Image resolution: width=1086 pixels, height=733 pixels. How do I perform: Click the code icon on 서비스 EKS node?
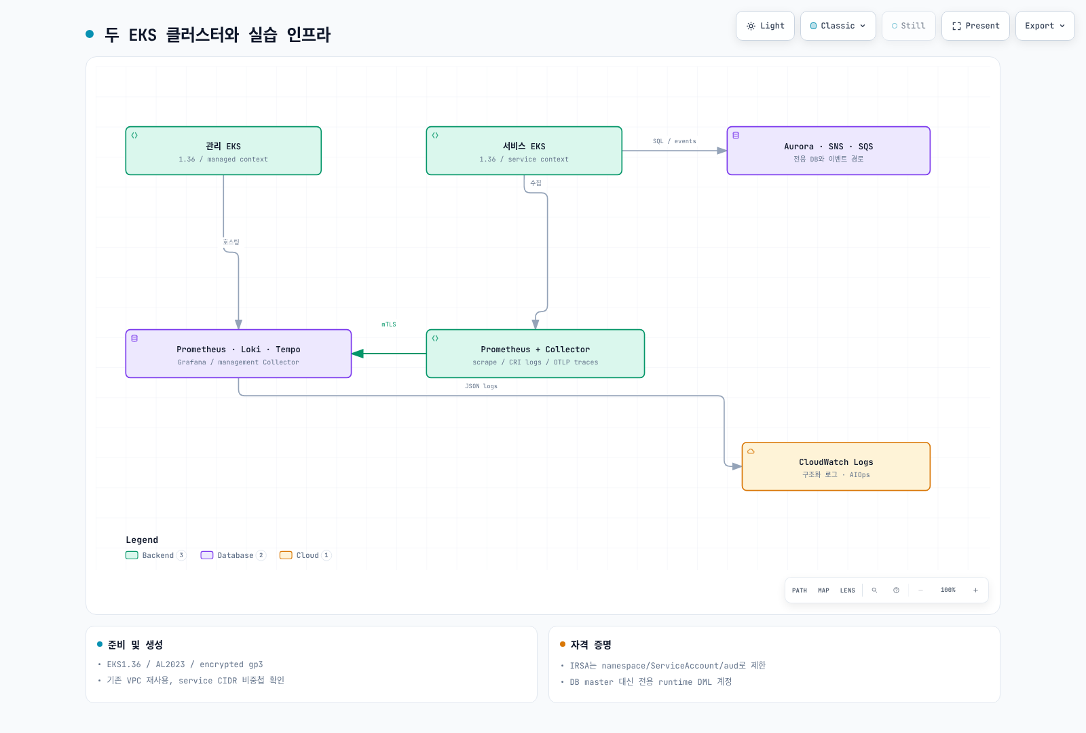435,136
